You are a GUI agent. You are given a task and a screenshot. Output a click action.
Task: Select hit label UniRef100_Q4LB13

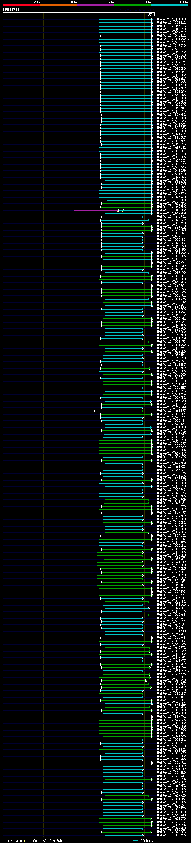(x=171, y=29)
